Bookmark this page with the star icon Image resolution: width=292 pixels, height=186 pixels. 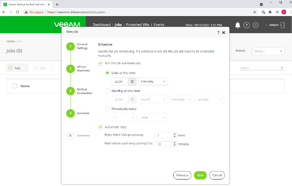254,12
